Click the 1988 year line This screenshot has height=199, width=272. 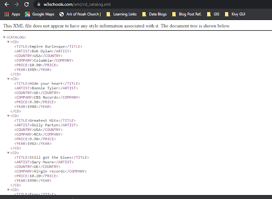tap(33, 107)
